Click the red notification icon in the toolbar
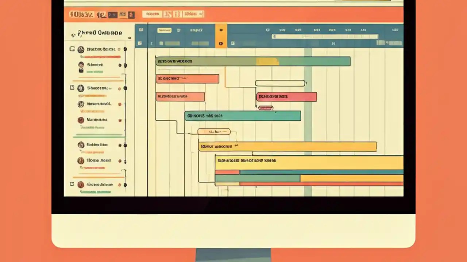 click(x=131, y=15)
